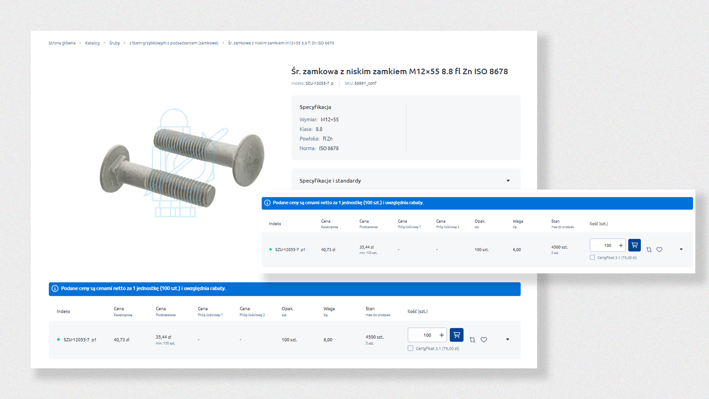Add to cart in bottom table
Viewport: 709px width, 399px height.
(456, 335)
